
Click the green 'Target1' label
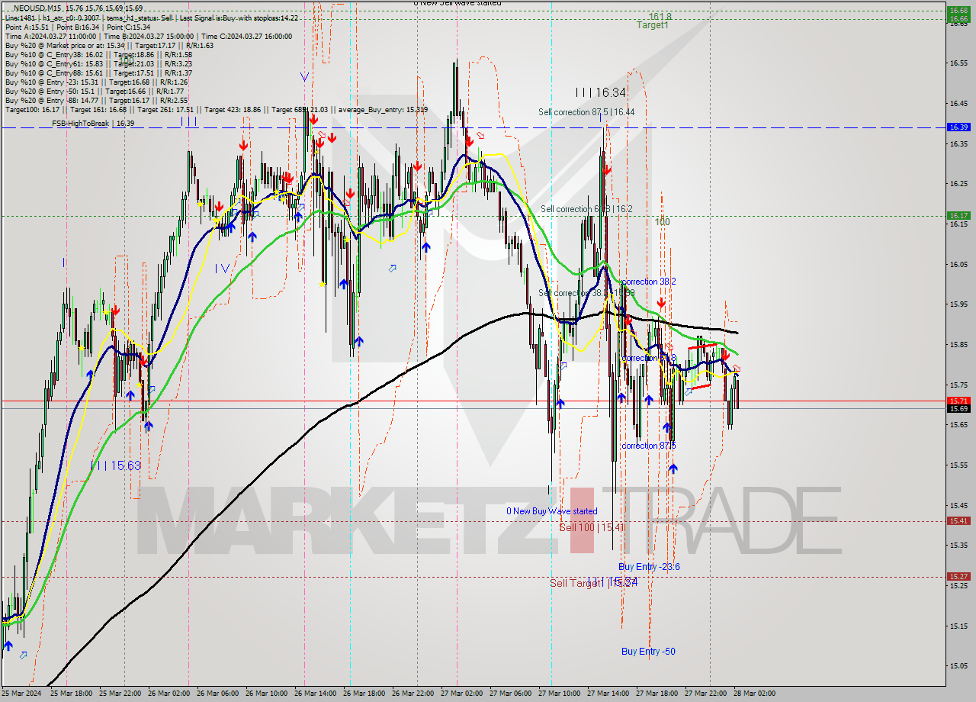click(653, 25)
